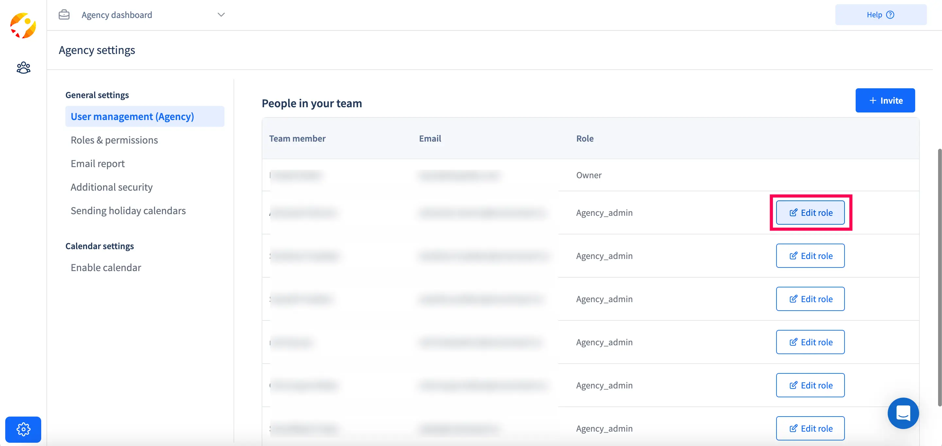Image resolution: width=942 pixels, height=446 pixels.
Task: Select Enable calendar under Calendar settings
Action: [106, 267]
